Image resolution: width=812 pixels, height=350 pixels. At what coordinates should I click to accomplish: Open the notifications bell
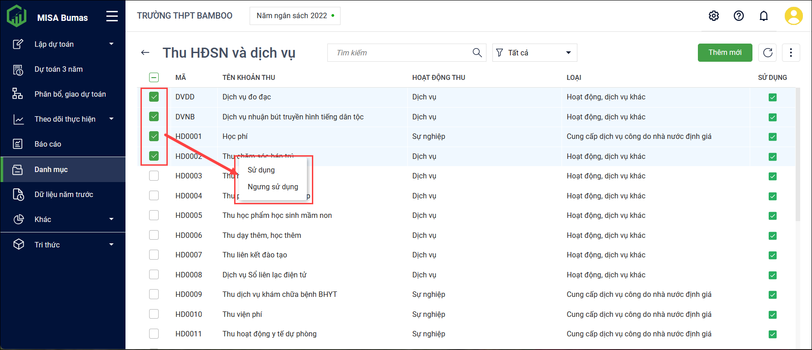(x=764, y=16)
